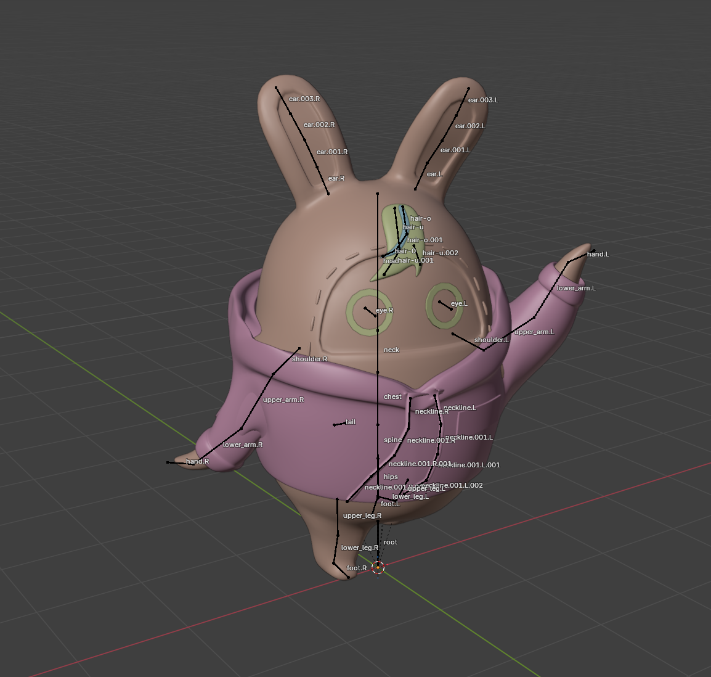This screenshot has width=711, height=677.
Task: Click the ear.003.L bone label
Action: point(483,100)
